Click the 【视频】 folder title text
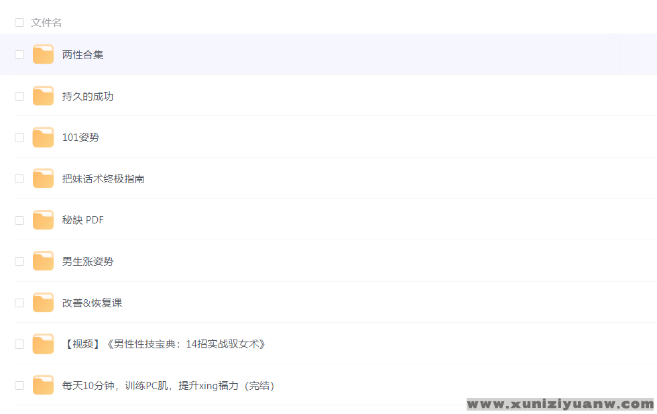 165,344
